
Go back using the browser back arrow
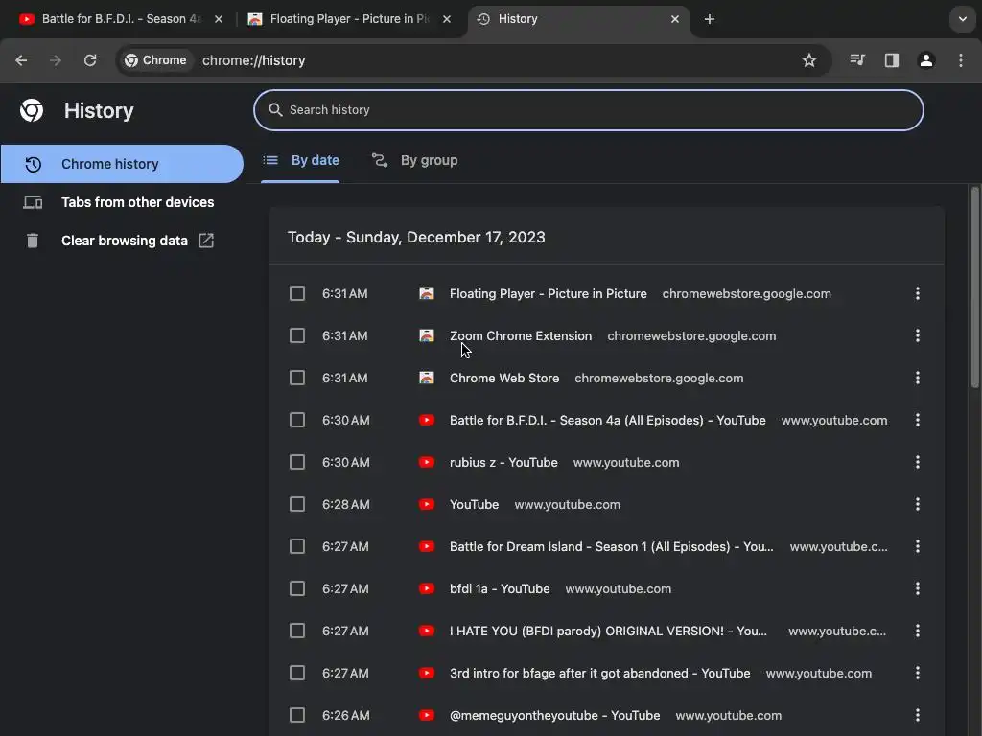tap(21, 60)
